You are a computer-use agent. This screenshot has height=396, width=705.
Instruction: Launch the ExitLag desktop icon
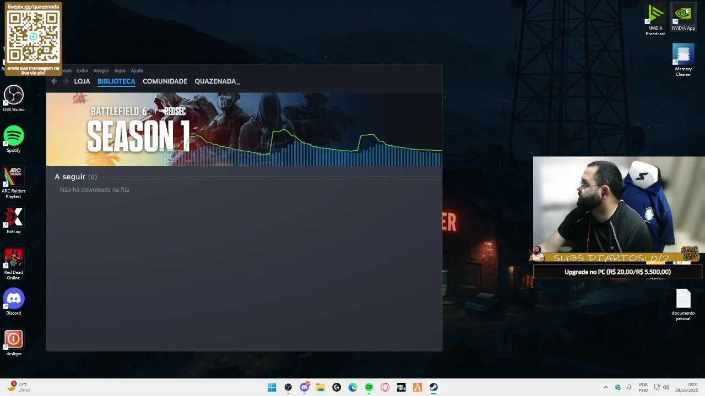tap(14, 221)
